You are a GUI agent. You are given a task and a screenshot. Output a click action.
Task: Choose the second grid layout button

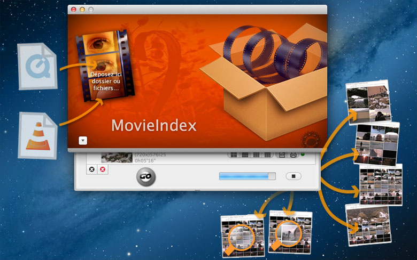point(245,155)
